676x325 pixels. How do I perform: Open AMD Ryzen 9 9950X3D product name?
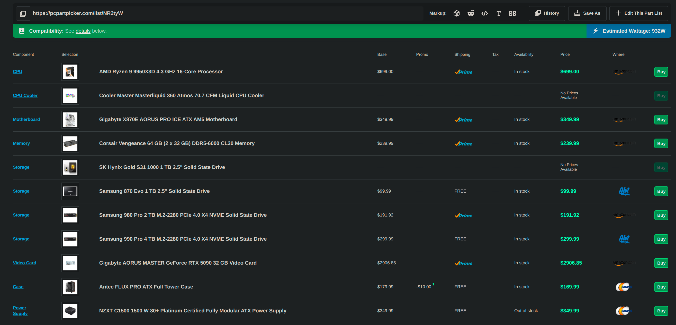pos(161,72)
